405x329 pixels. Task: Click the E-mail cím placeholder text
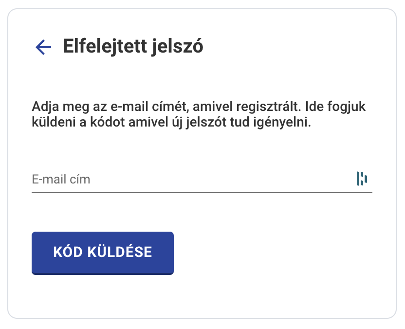click(61, 179)
